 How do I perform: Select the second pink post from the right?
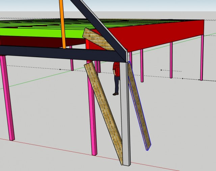(171, 60)
